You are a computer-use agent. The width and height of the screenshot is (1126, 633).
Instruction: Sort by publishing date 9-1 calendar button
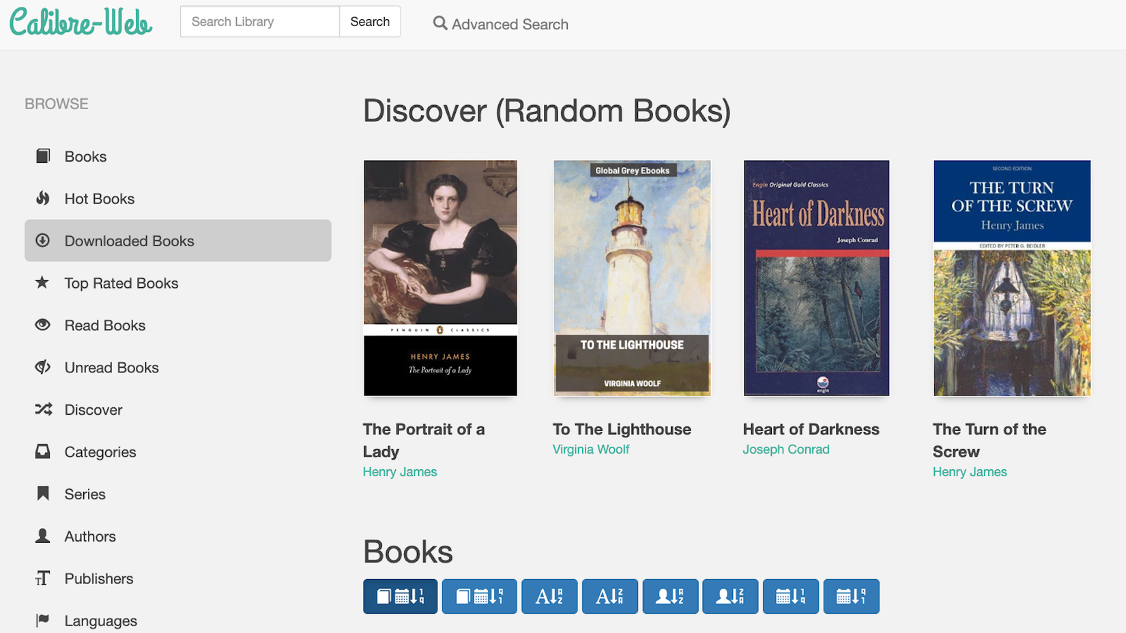point(851,596)
